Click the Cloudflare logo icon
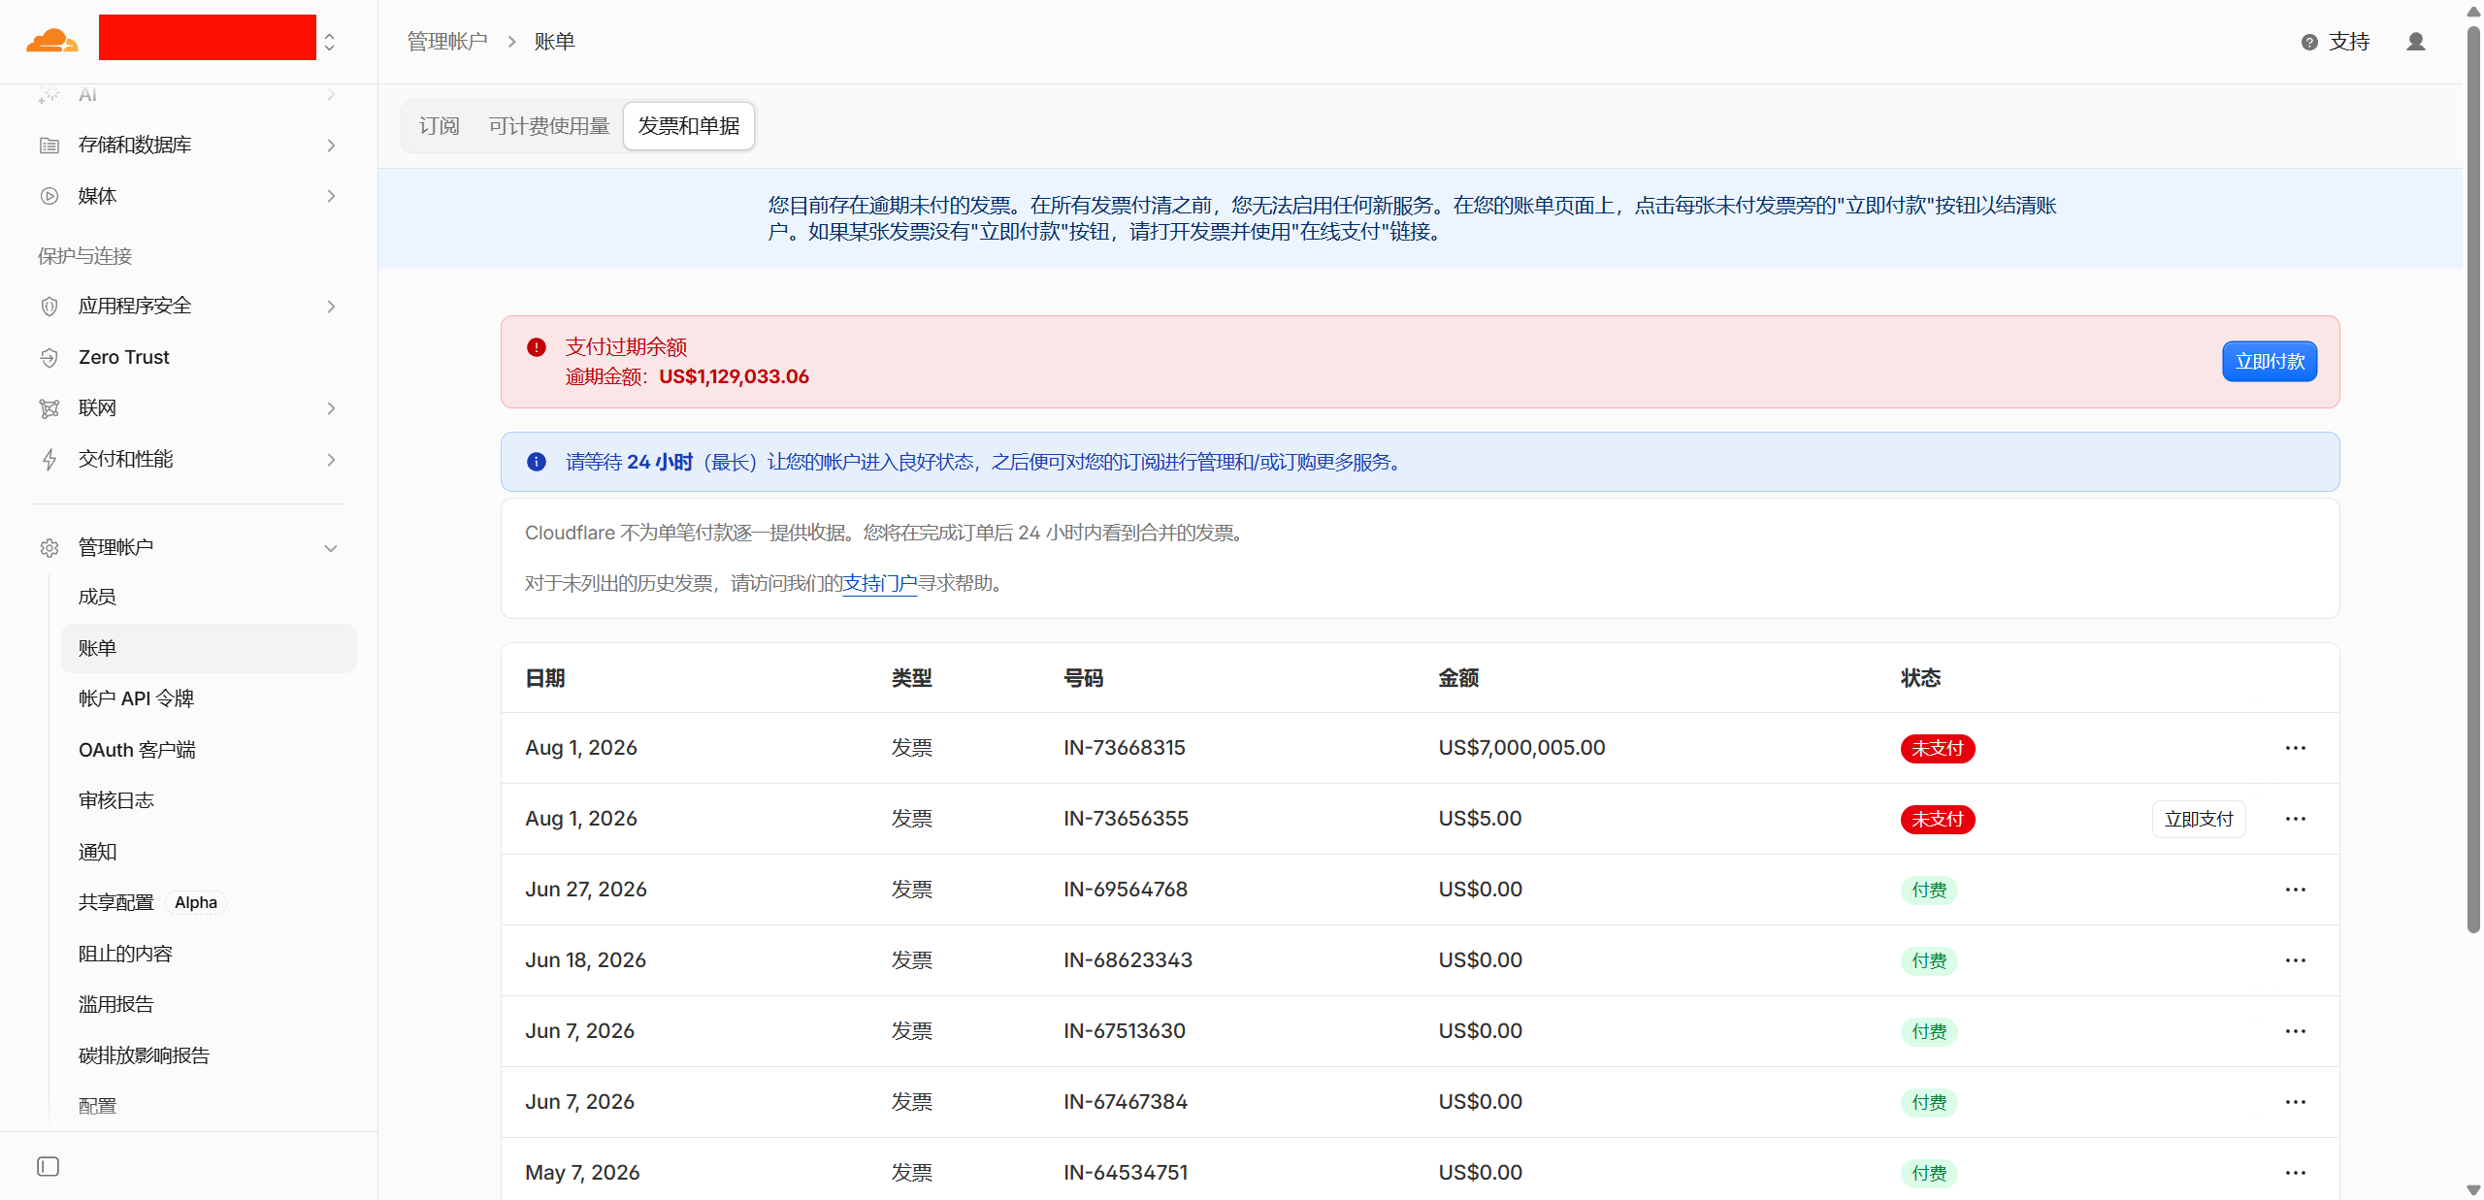The width and height of the screenshot is (2484, 1200). [52, 41]
